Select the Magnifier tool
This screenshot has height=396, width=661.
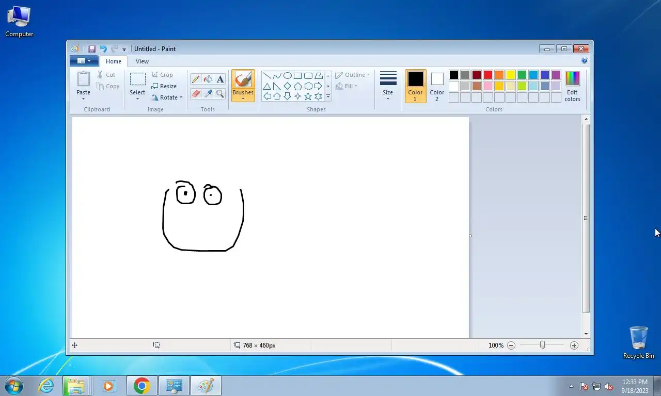tap(221, 94)
